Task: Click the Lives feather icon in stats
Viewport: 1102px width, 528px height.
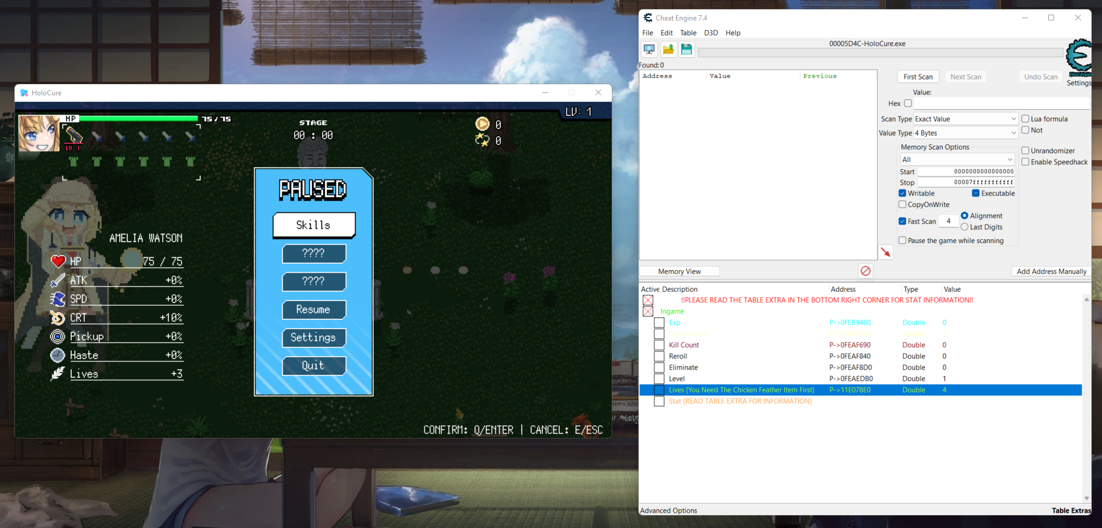Action: [58, 374]
